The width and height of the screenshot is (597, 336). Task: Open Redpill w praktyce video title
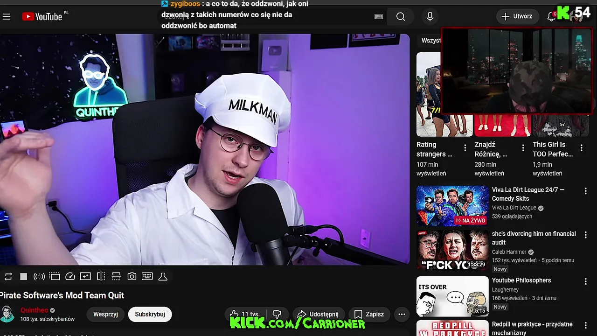coord(532,328)
